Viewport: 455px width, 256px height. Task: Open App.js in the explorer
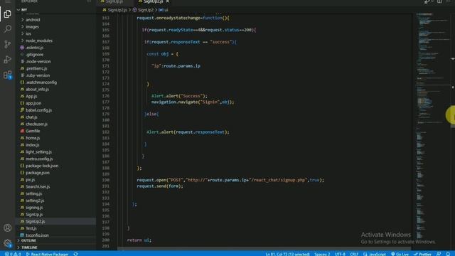31,97
